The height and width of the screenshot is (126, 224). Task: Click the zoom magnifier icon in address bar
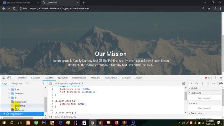[203, 8]
